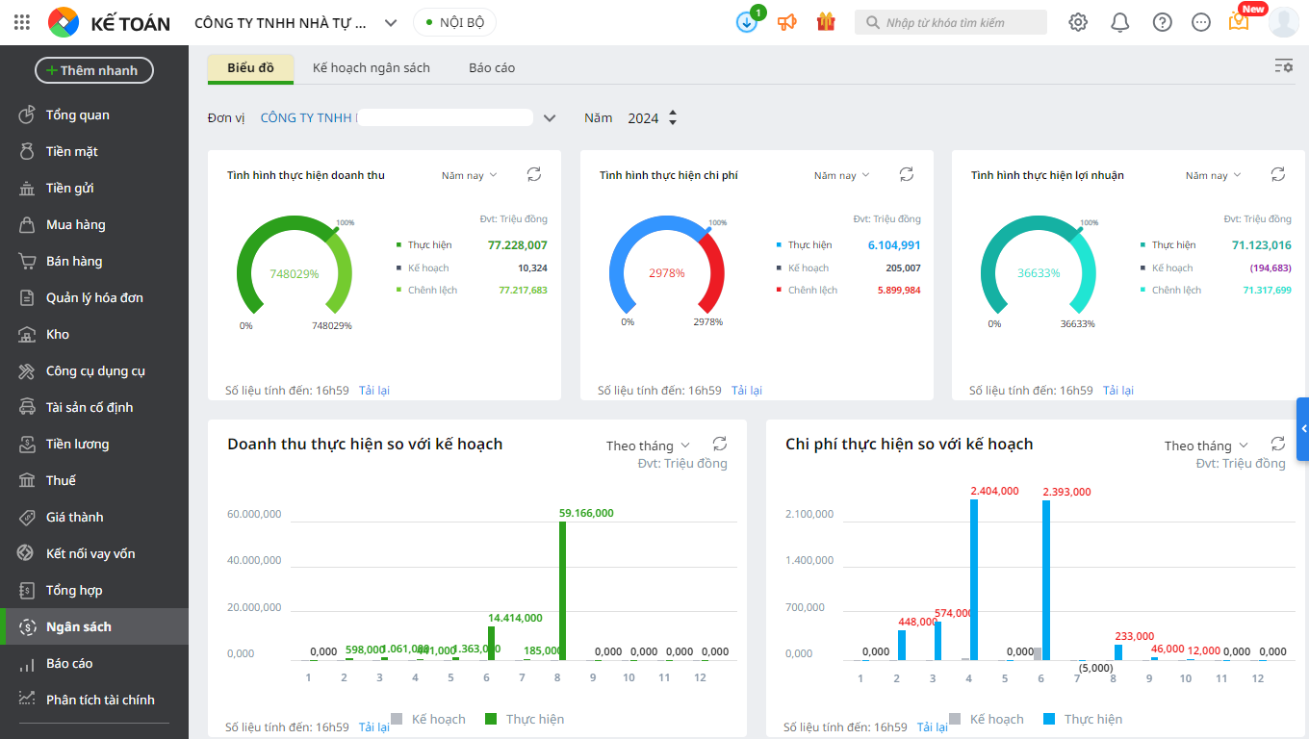Click Tải lại under doanh thu gauge

(x=374, y=391)
